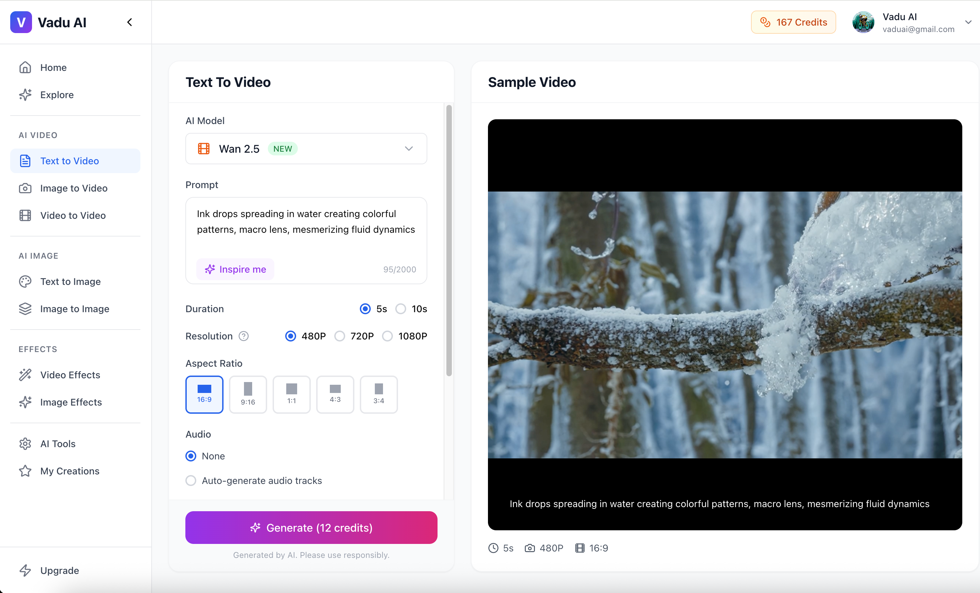Enable auto-generate audio tracks
The width and height of the screenshot is (980, 593).
point(191,481)
